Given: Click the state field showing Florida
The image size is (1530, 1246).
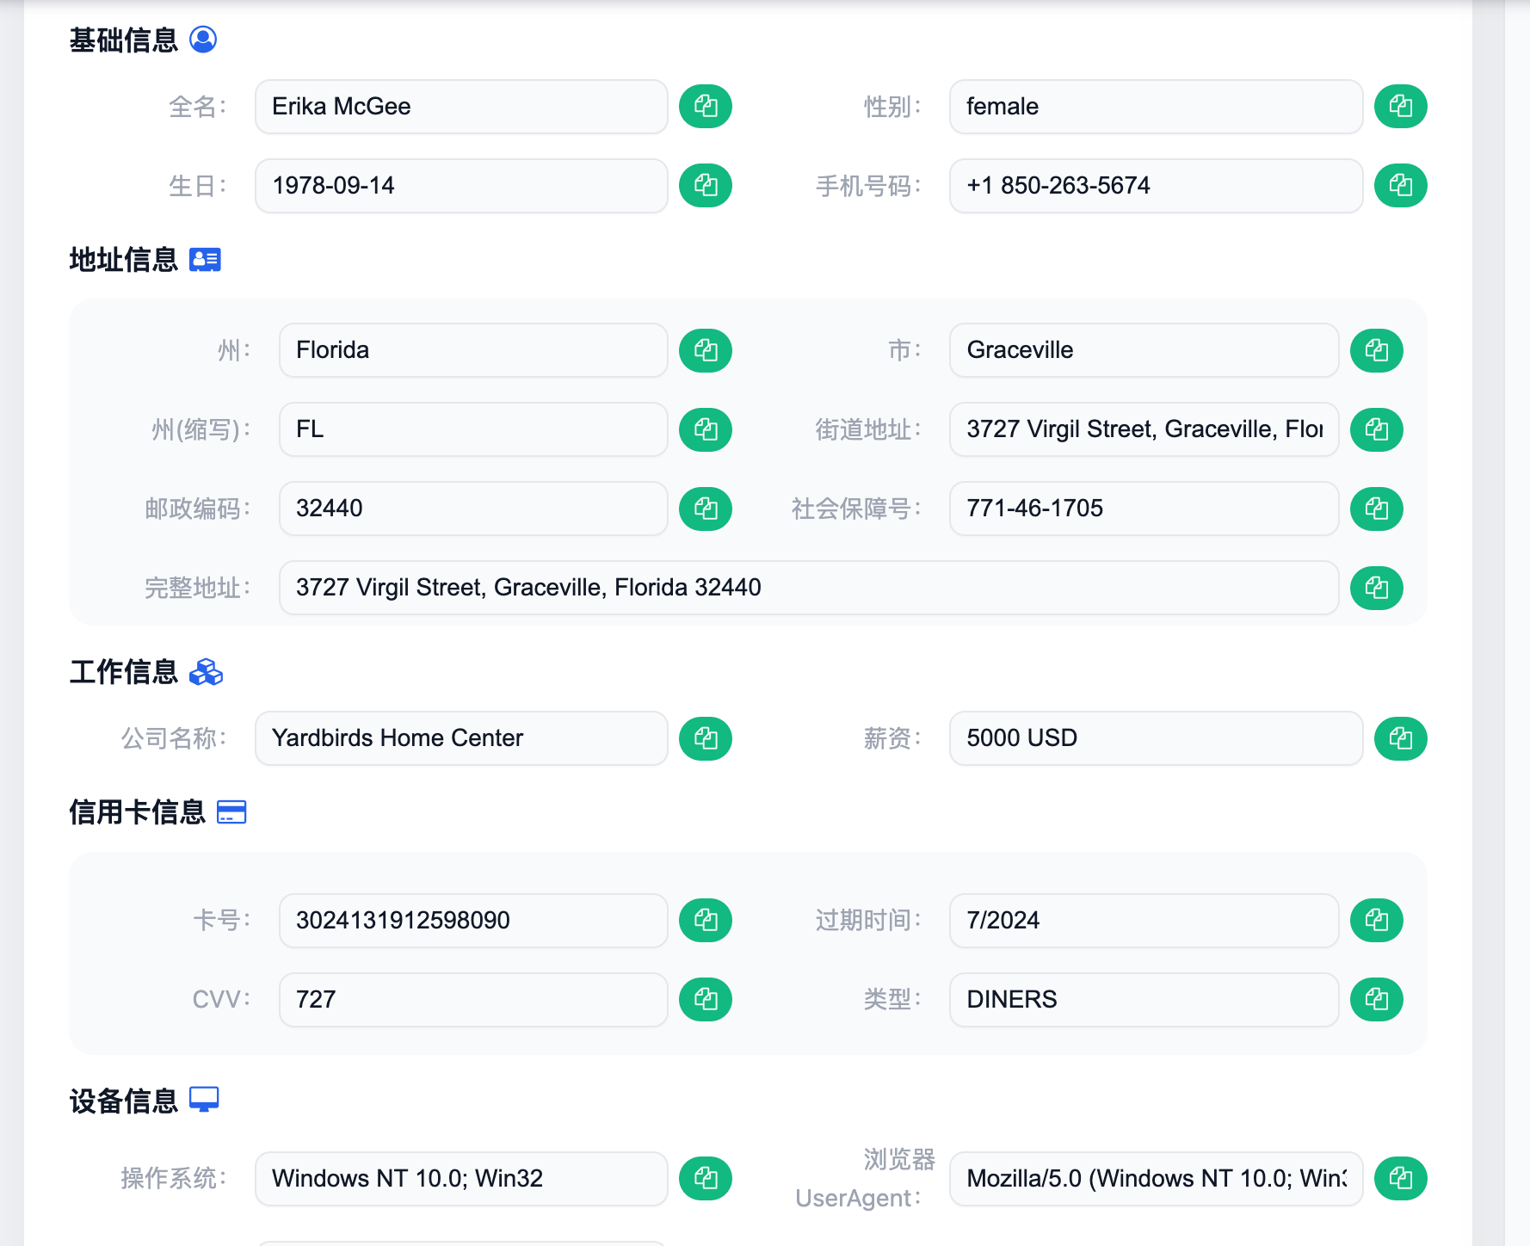Looking at the screenshot, I should coord(473,350).
